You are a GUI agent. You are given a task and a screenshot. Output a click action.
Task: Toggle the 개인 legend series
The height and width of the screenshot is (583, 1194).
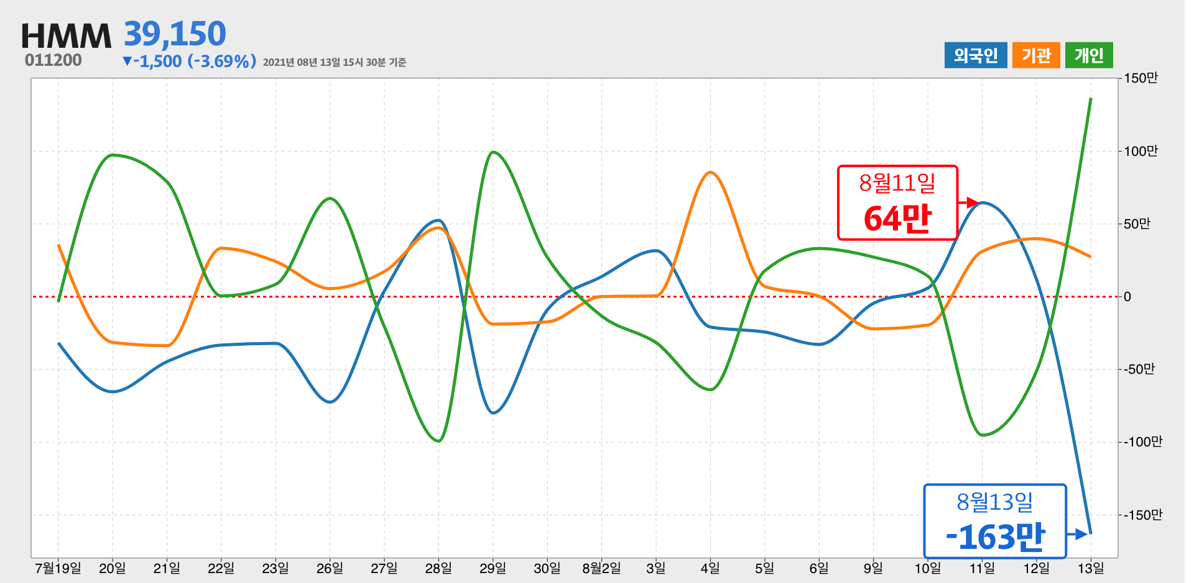1088,55
